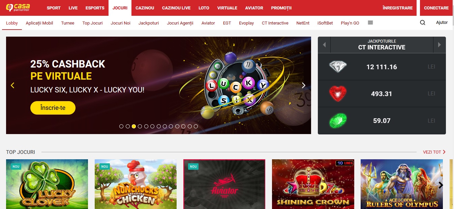This screenshot has width=454, height=209.
Task: Select the first carousel slide dot
Action: pos(121,126)
